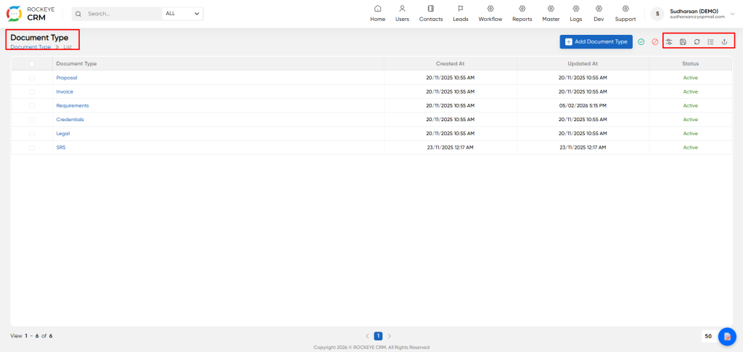Click SRS row Created At 23/11/2025 12:17 AM
The height and width of the screenshot is (352, 743).
click(450, 147)
